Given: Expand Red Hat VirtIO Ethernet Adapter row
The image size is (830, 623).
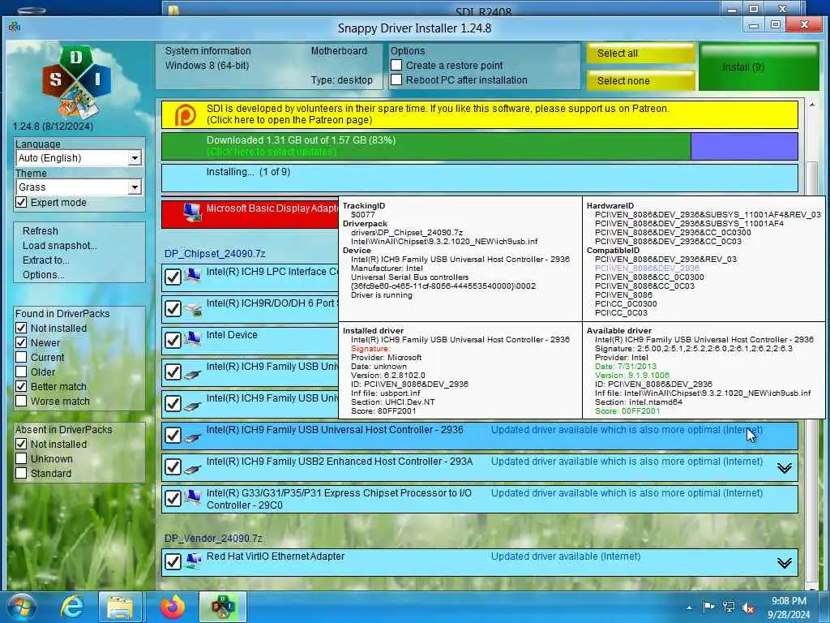Looking at the screenshot, I should (x=785, y=563).
